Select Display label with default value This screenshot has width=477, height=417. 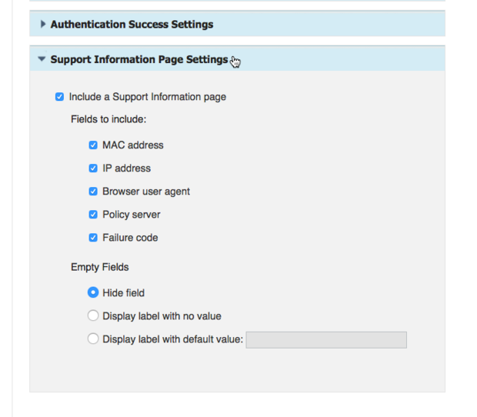click(93, 339)
